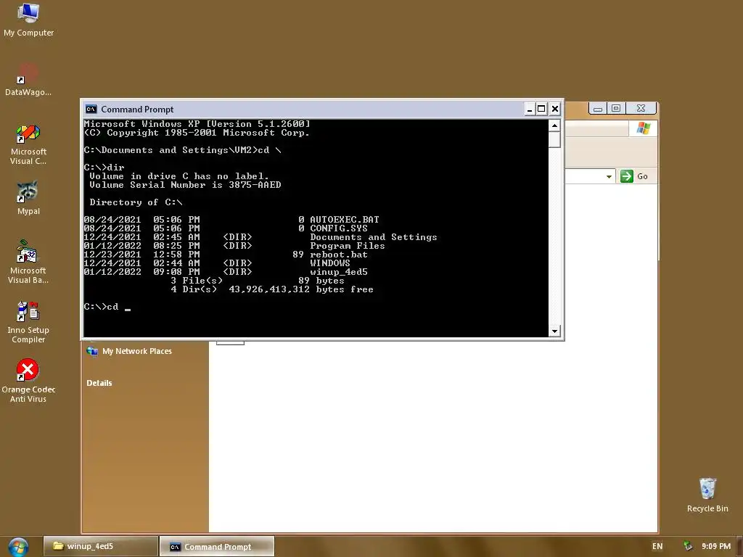Click 'Directory of C:\' text
This screenshot has width=743, height=557.
tap(136, 202)
